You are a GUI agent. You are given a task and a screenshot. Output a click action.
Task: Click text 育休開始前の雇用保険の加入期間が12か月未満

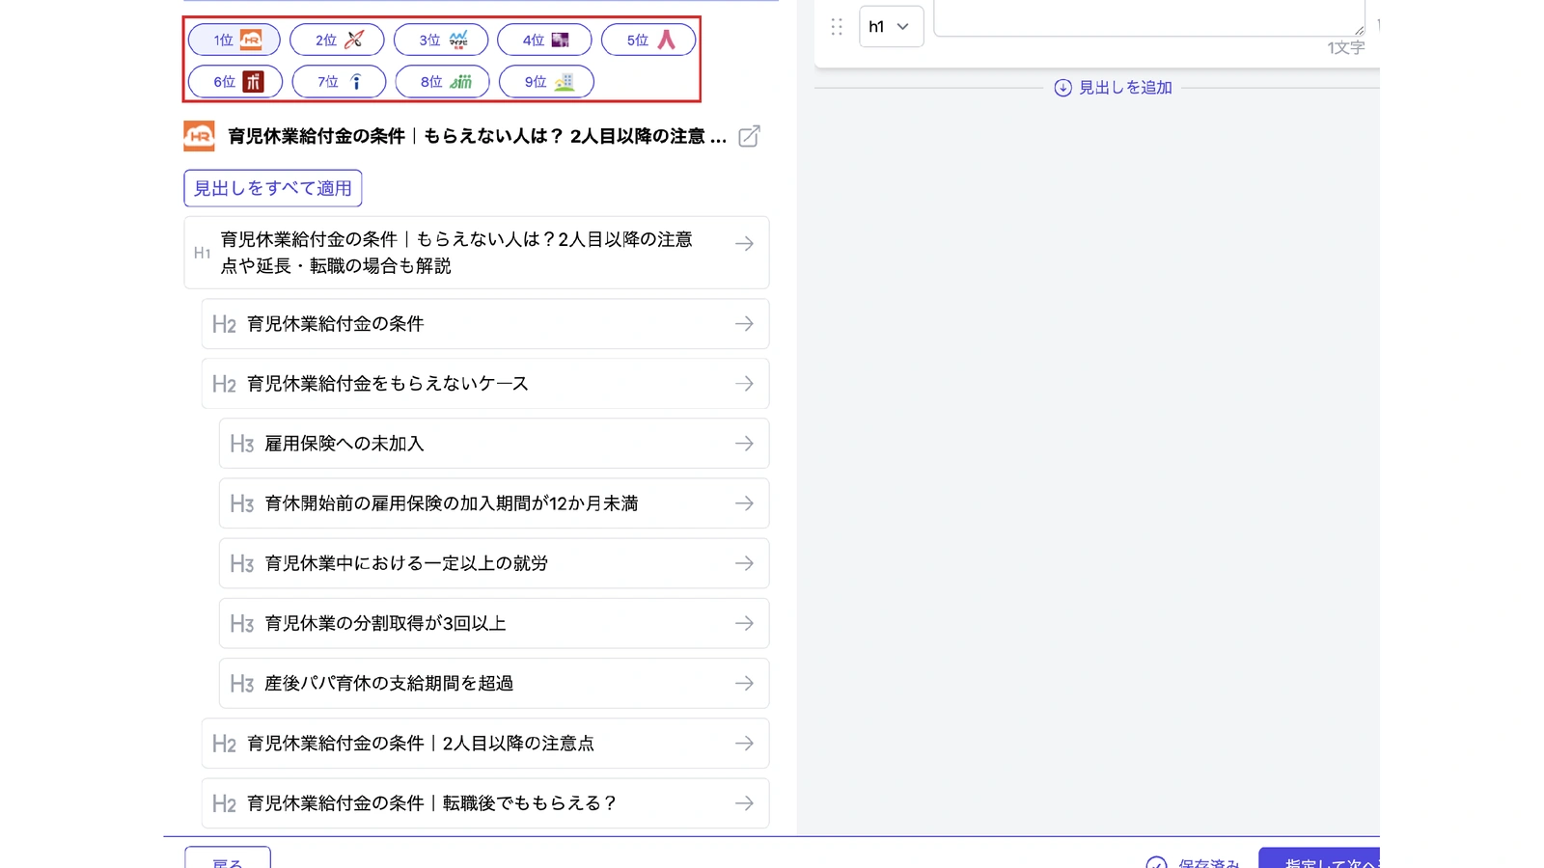[x=452, y=503]
